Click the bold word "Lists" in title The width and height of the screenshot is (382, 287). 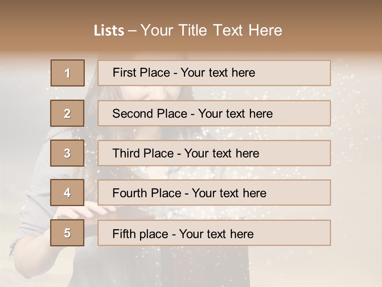coord(109,31)
